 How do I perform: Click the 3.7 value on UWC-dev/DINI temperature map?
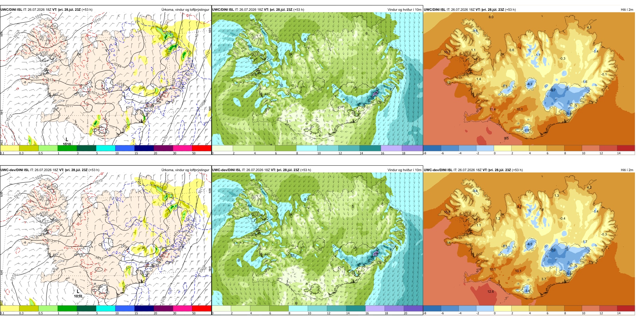pyautogui.click(x=544, y=279)
